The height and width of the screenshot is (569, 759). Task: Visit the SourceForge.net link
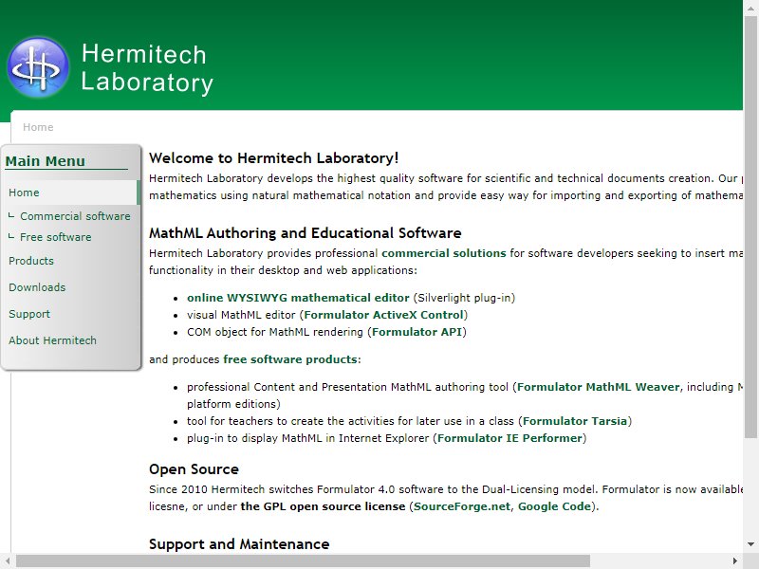(x=462, y=506)
